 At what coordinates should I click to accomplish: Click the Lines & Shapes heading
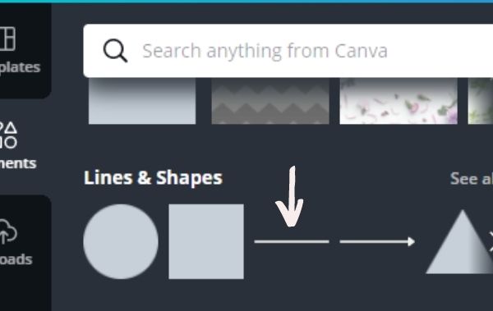pos(153,178)
